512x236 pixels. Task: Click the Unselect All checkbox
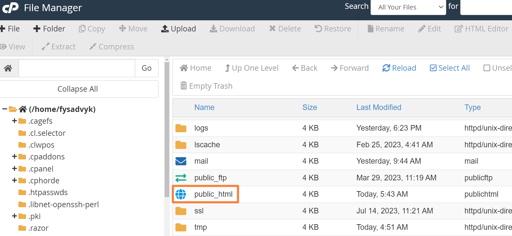[x=487, y=68]
